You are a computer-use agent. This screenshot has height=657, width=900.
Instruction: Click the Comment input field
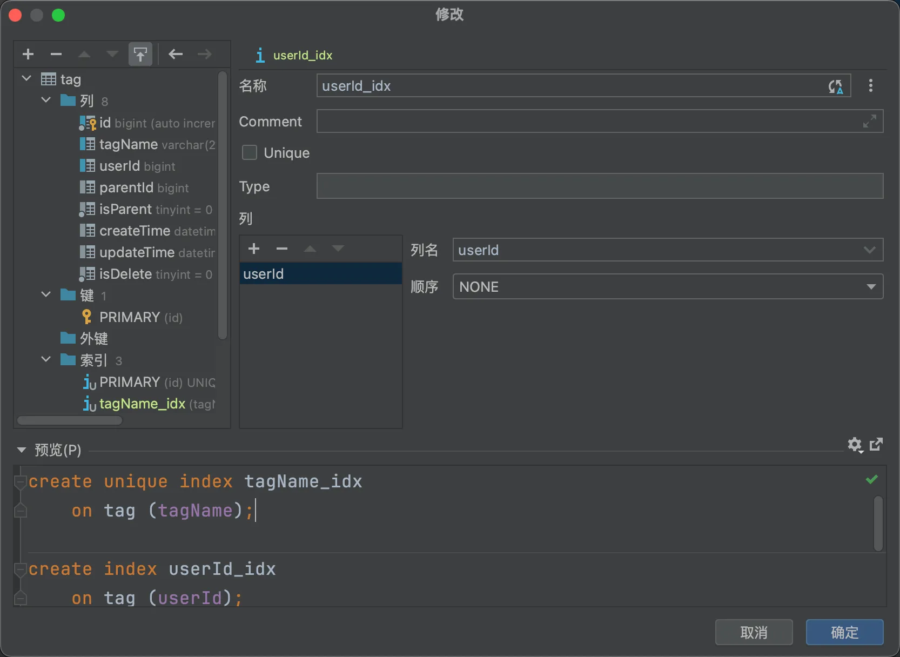click(x=600, y=121)
